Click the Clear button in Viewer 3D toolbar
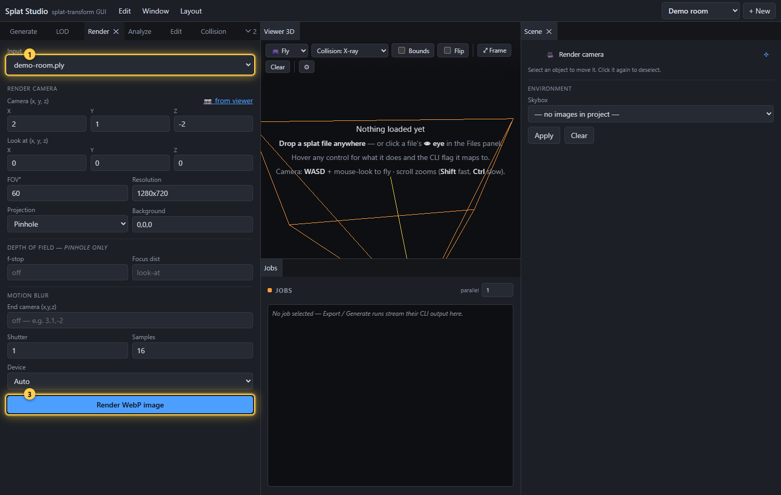Screen dimensions: 781x495 point(278,67)
